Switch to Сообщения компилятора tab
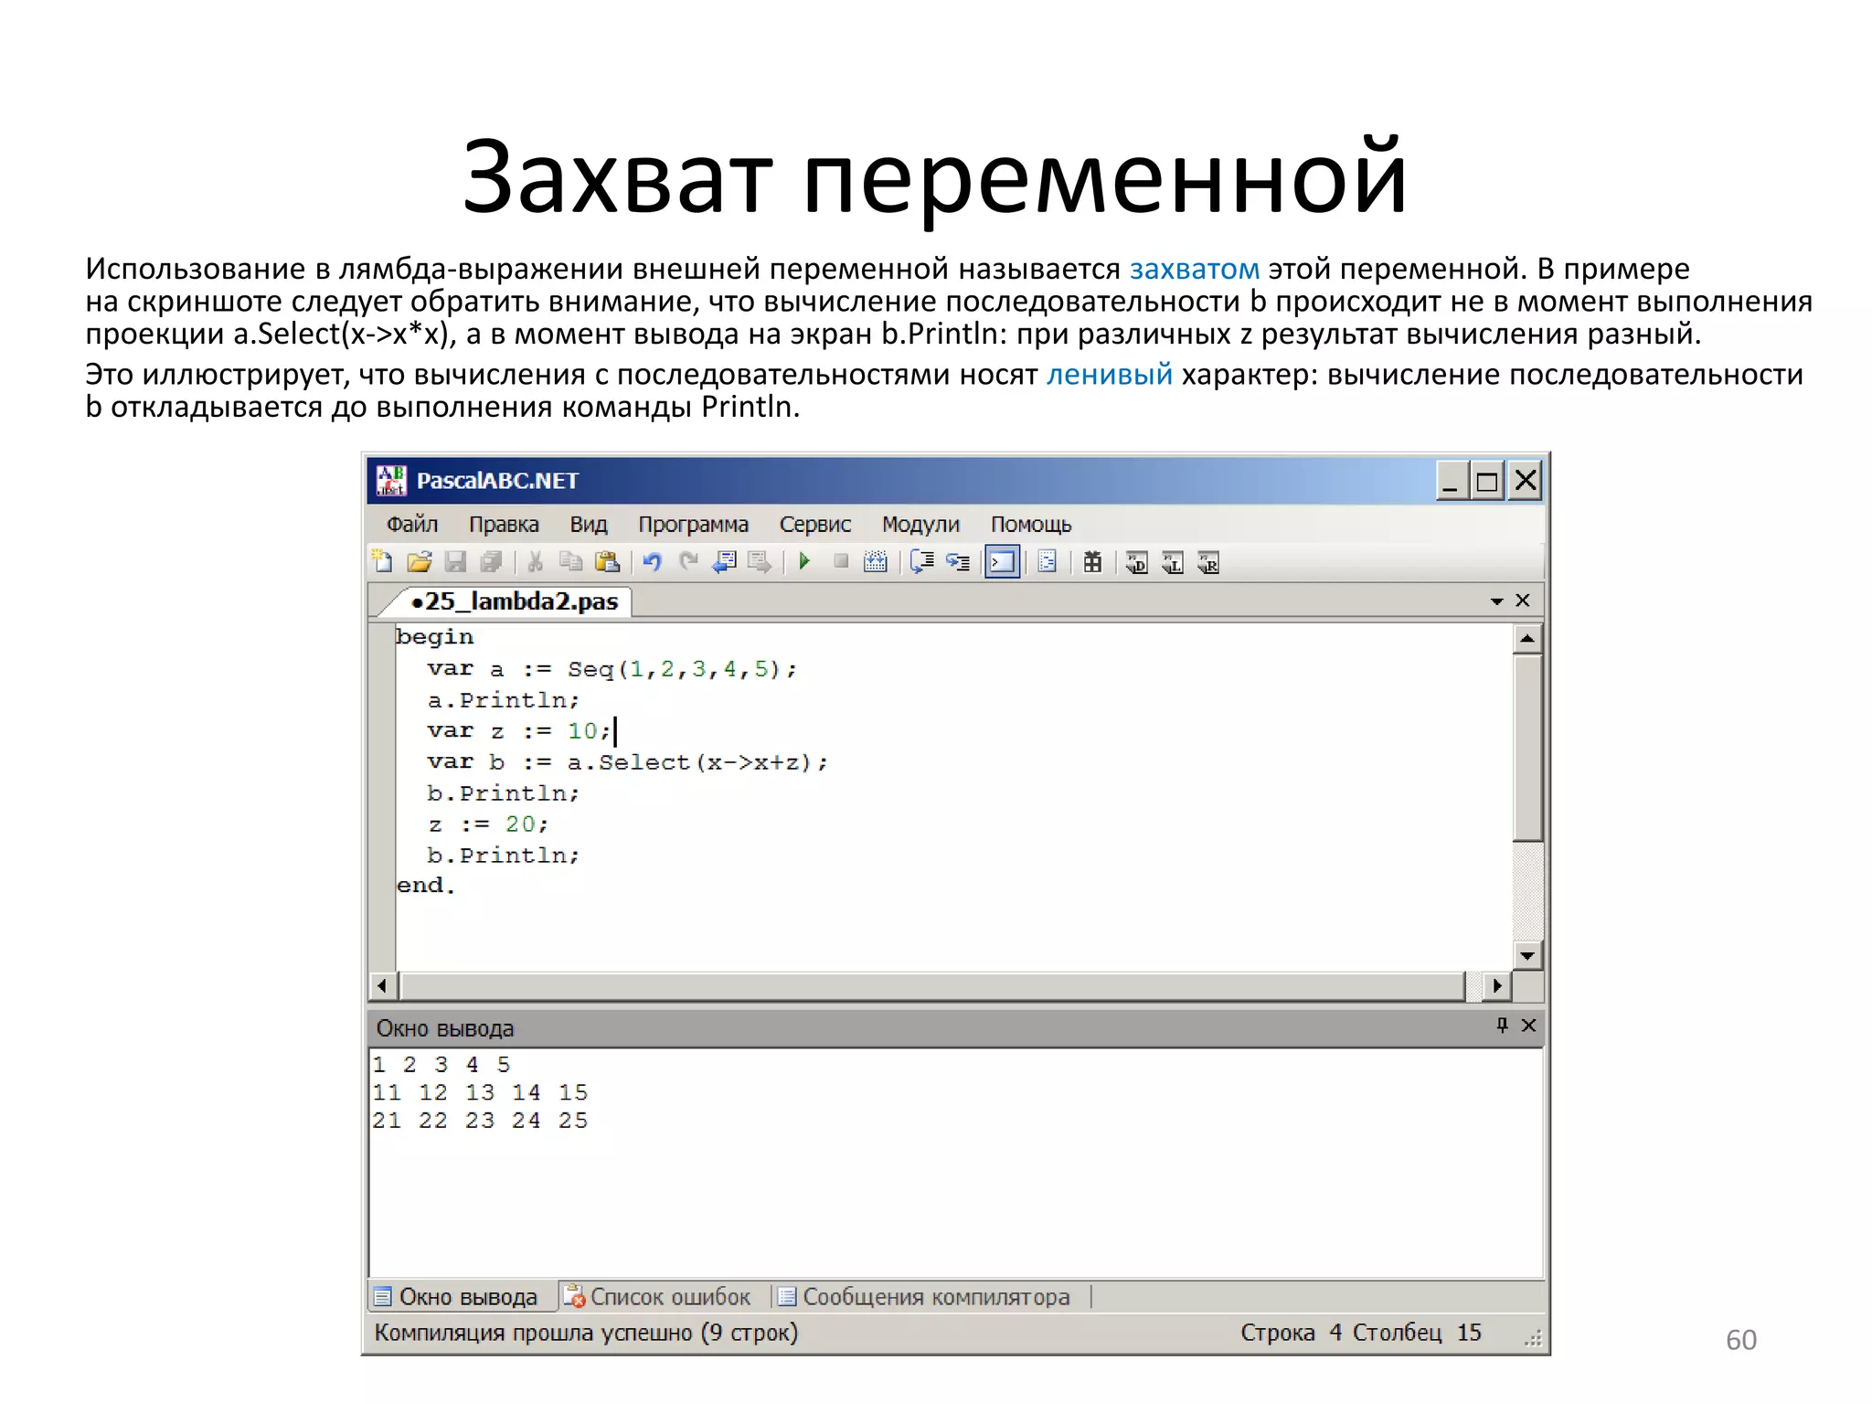The image size is (1872, 1404). tap(923, 1296)
